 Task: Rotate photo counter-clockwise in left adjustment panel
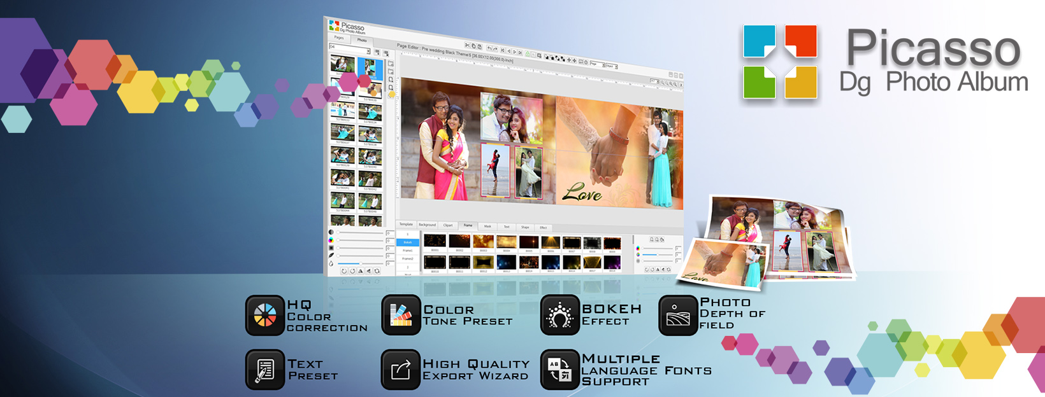[345, 271]
